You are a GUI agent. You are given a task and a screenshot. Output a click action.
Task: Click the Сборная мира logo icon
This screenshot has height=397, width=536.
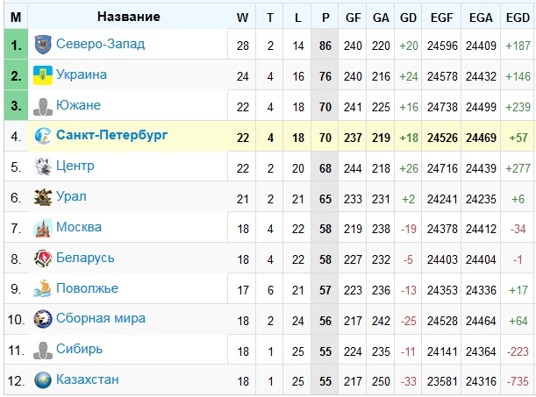(x=43, y=319)
